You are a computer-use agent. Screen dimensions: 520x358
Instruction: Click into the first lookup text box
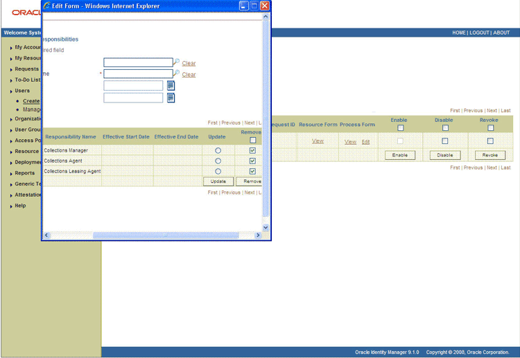(138, 62)
